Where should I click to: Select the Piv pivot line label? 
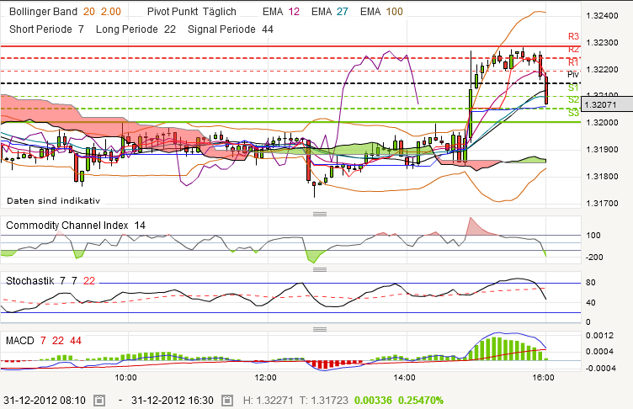(x=573, y=75)
